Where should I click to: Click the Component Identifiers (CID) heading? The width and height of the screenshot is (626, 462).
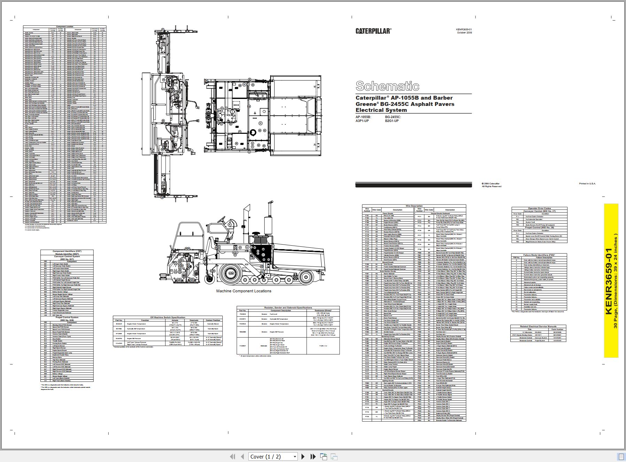tap(67, 251)
